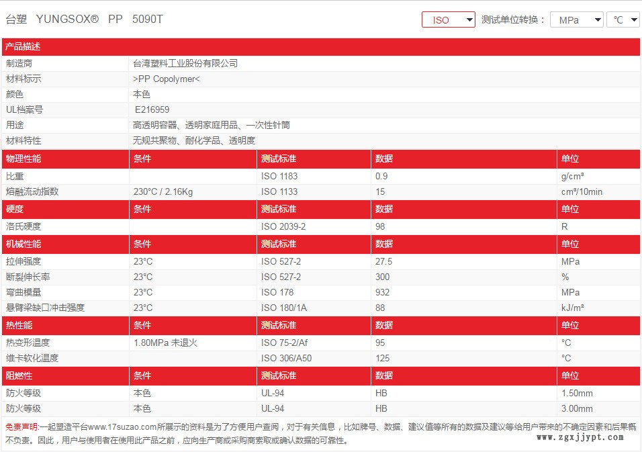Select the "制造商" row label

tap(19, 63)
